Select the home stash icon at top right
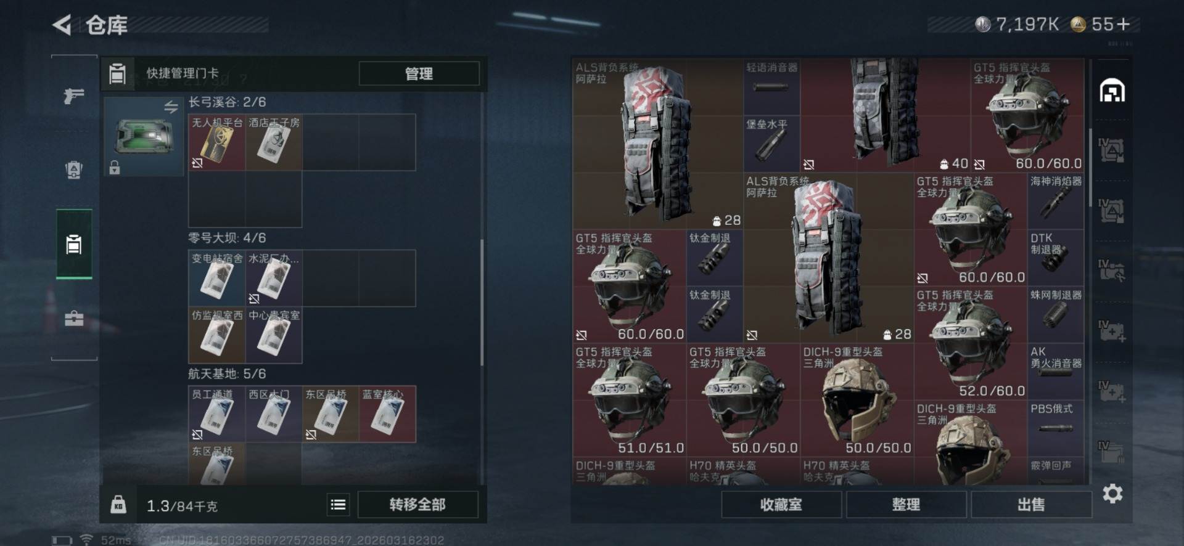The image size is (1184, 546). pos(1112,91)
